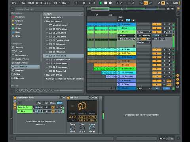Toggle Automation Mode icon in Set header
This screenshot has height=142, width=190.
[x=128, y=21]
